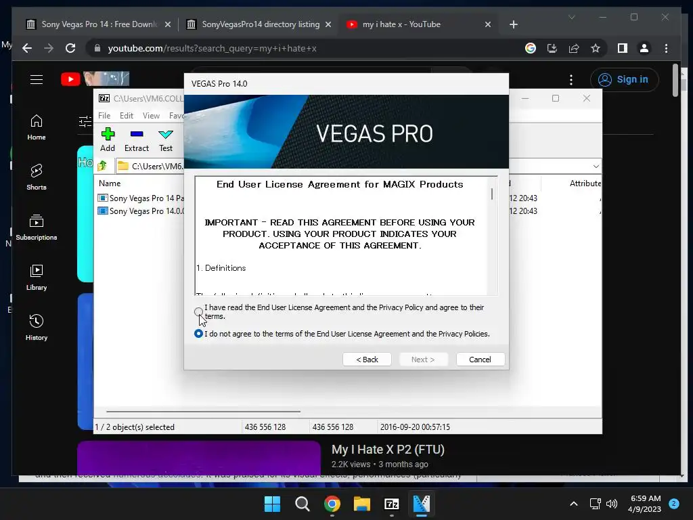
Task: Click the install app icon in address bar
Action: 552,48
